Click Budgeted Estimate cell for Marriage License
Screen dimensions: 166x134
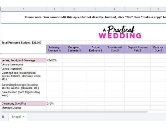pos(74,108)
